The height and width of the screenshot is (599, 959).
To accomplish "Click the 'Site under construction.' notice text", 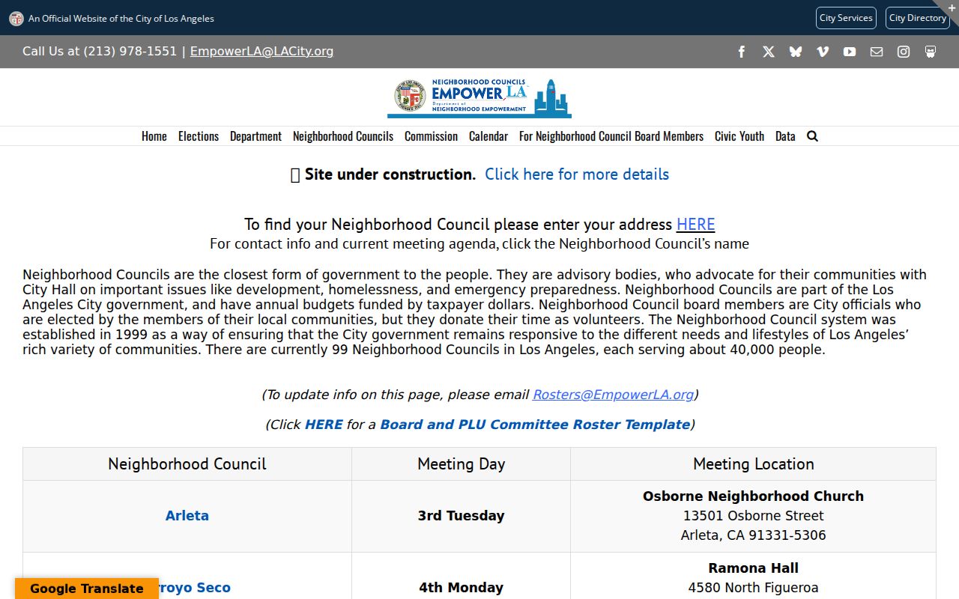I will (x=390, y=174).
